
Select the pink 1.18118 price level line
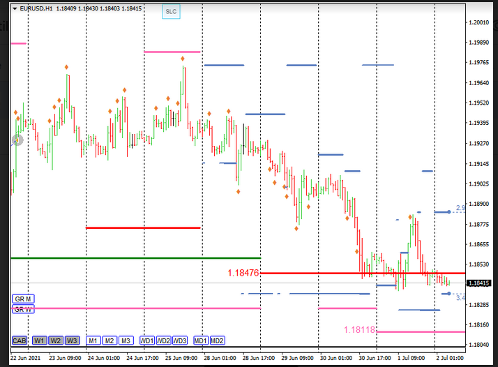(x=418, y=331)
